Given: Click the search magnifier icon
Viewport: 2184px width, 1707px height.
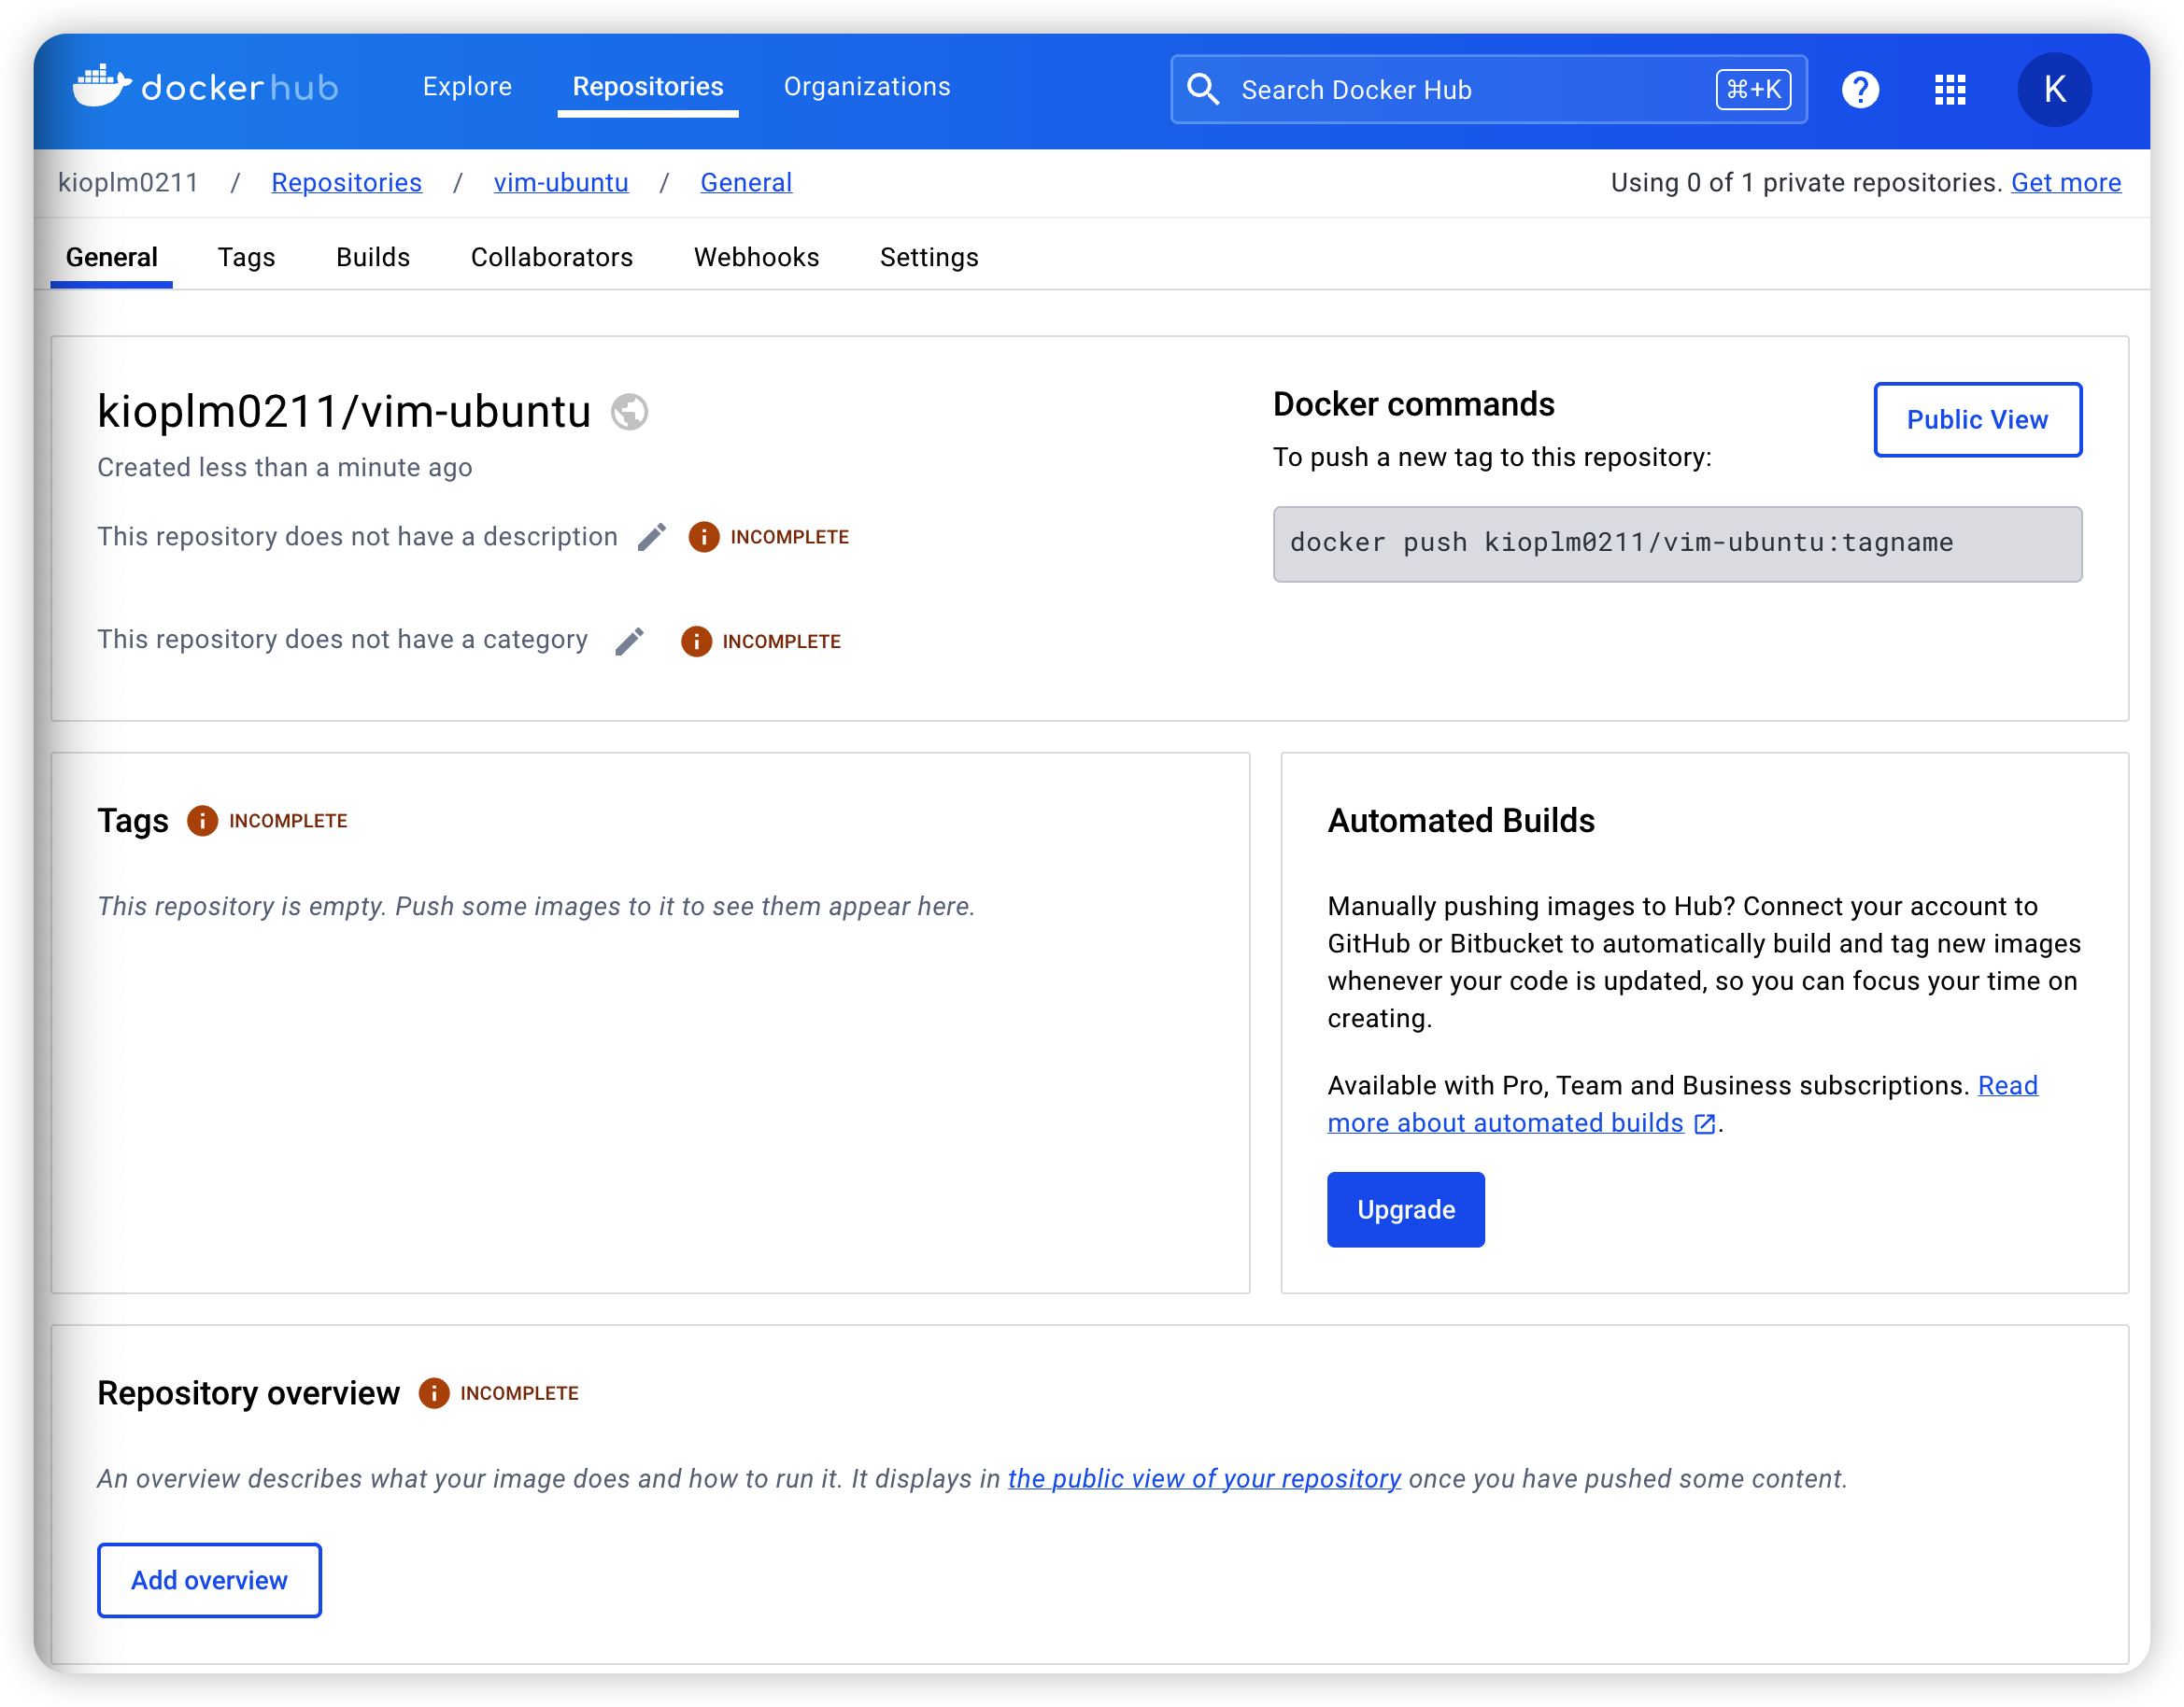Looking at the screenshot, I should click(x=1203, y=90).
